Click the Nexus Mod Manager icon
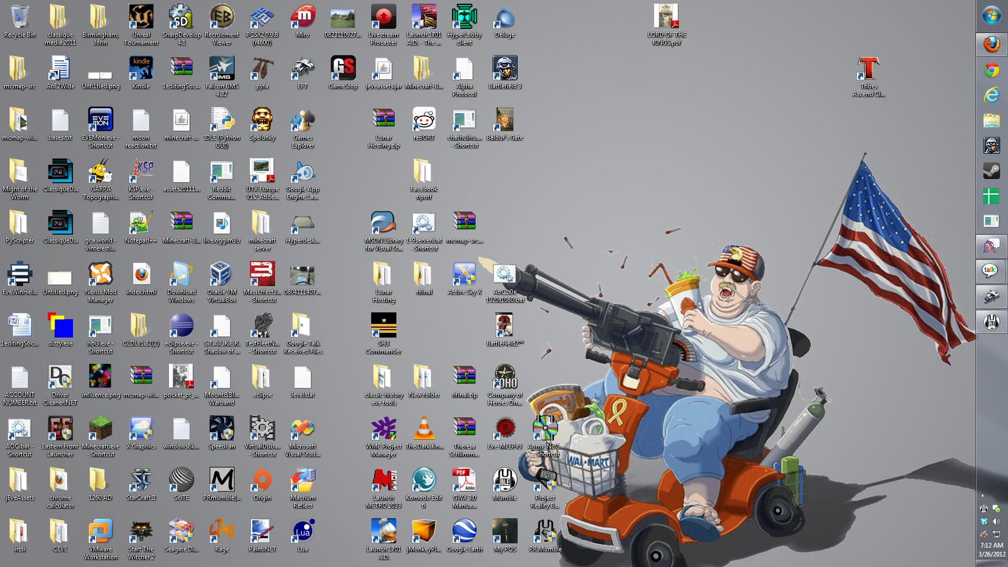The height and width of the screenshot is (567, 1008). click(x=100, y=282)
